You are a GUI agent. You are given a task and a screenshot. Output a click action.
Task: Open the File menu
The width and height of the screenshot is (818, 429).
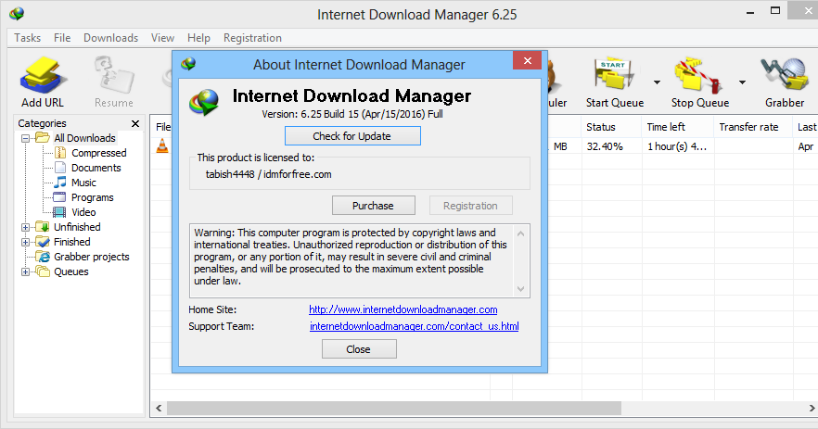62,38
